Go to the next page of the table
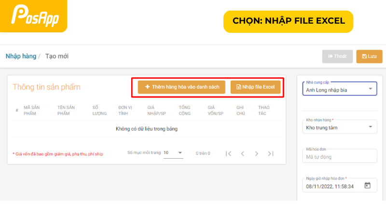The width and height of the screenshot is (386, 217). point(257,153)
